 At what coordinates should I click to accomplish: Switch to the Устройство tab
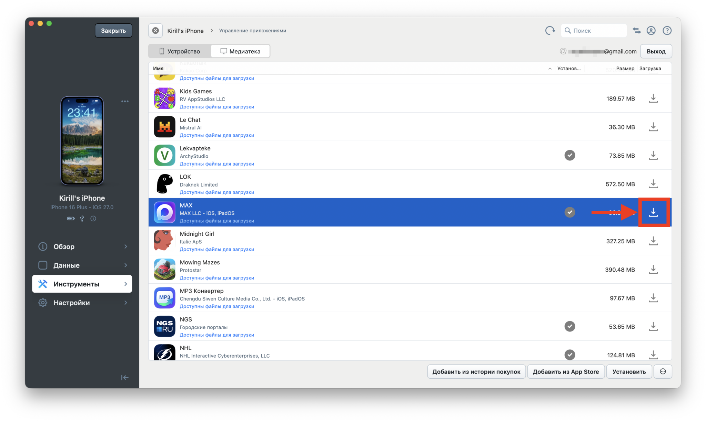[180, 51]
